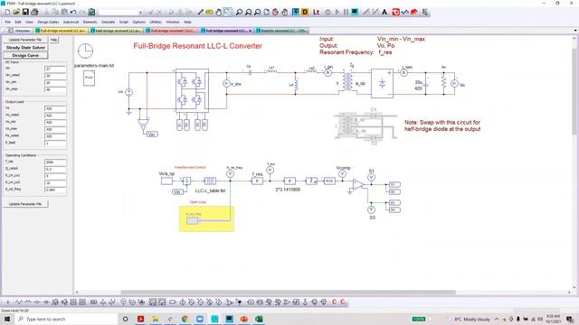Click the Windows Start button
Viewport: 579px width, 325px height.
pos(7,319)
